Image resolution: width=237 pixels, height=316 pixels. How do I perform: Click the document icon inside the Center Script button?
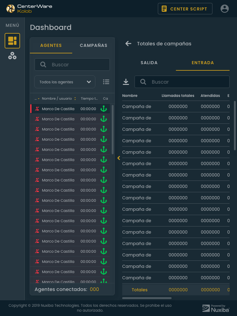(164, 9)
